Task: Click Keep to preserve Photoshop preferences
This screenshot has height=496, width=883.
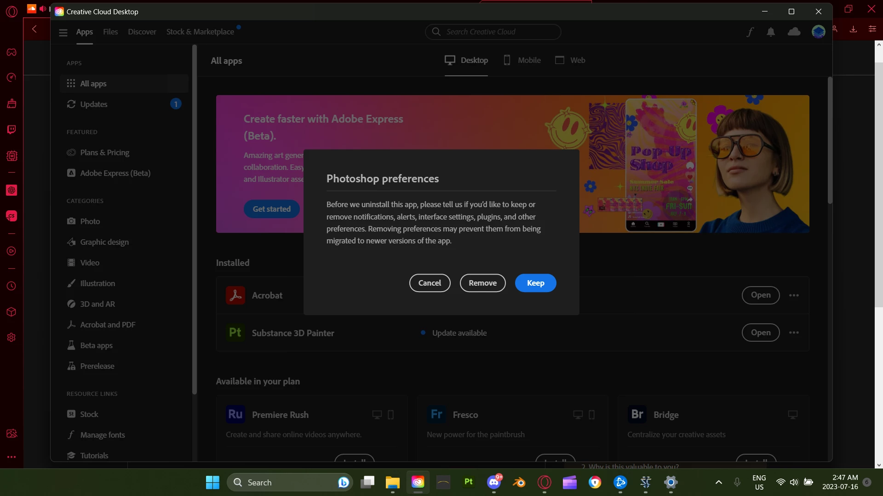Action: (x=535, y=283)
